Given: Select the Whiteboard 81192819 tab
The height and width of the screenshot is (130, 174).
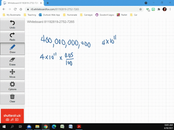Looking at the screenshot, I should (x=23, y=3).
